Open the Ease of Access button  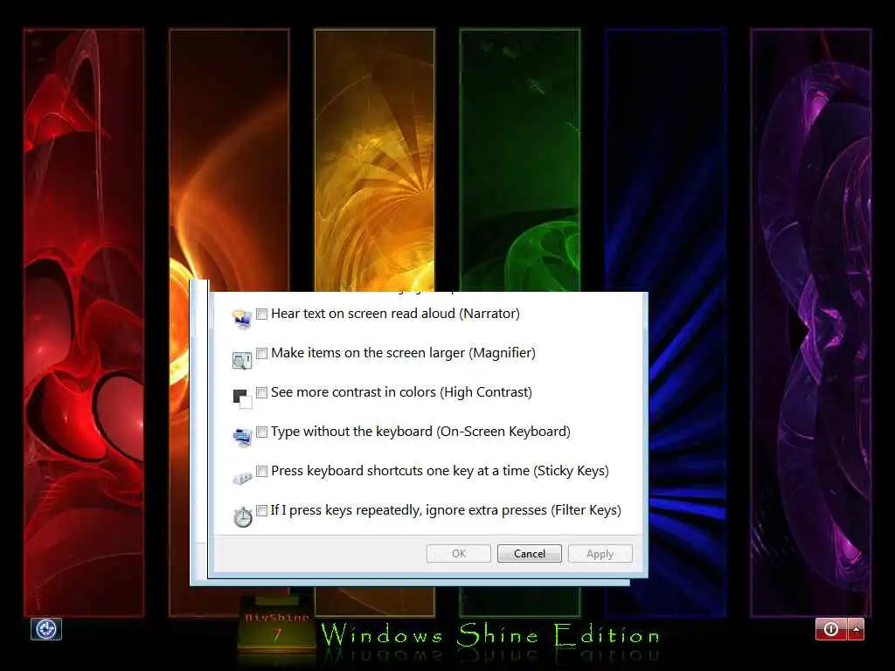point(46,629)
